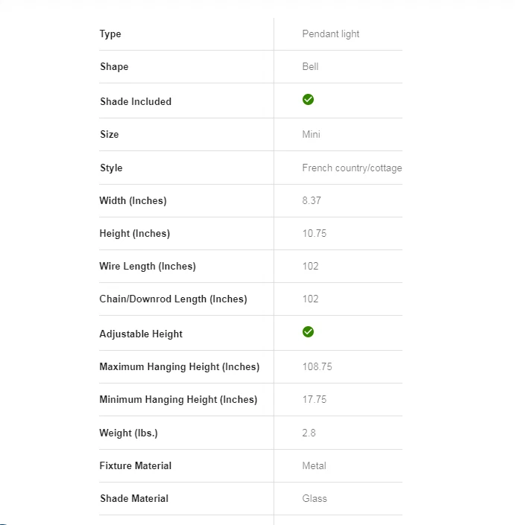Select the 'Pendant light' value

[331, 34]
